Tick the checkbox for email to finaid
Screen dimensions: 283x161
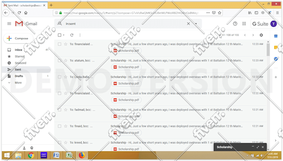click(60, 126)
